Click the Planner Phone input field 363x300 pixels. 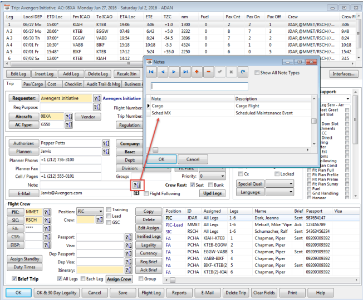click(x=71, y=160)
